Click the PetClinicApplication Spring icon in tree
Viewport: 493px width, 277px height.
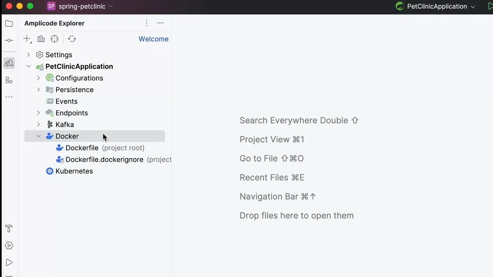click(x=40, y=67)
